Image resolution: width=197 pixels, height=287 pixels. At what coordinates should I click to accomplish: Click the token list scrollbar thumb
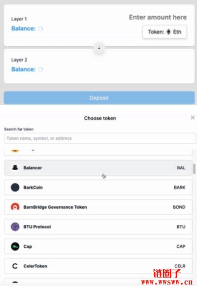click(x=194, y=169)
